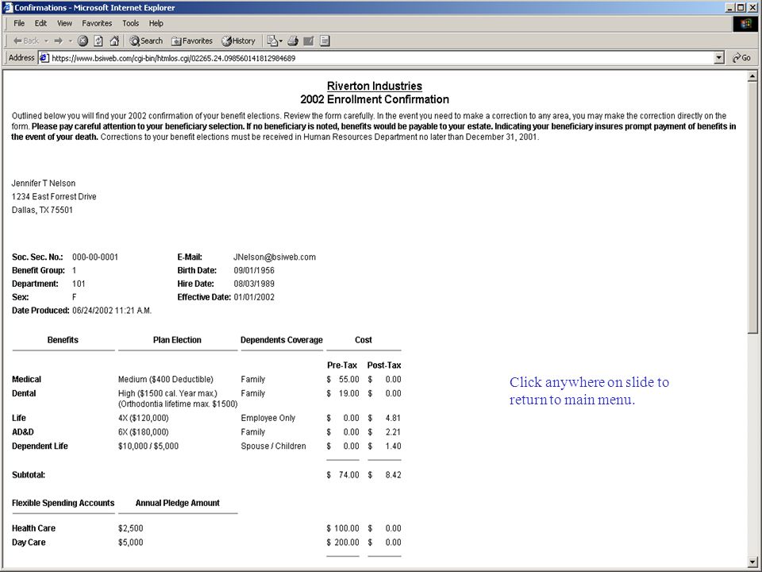Open the Favorites pane from toolbar
This screenshot has width=762, height=572.
(192, 41)
